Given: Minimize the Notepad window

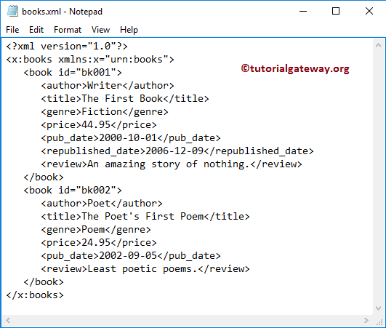Looking at the screenshot, I should [x=303, y=11].
